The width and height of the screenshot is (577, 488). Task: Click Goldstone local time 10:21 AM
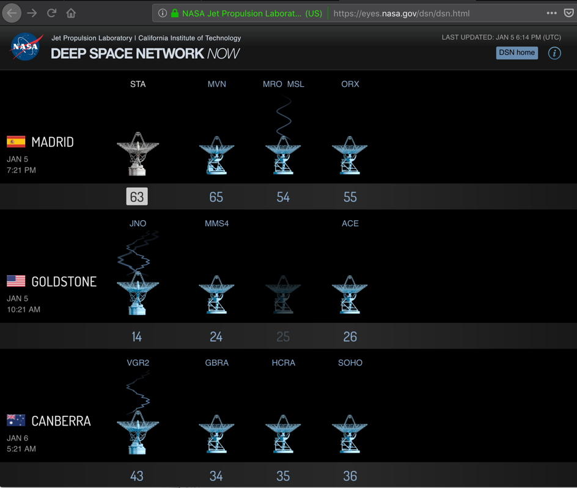tap(24, 309)
